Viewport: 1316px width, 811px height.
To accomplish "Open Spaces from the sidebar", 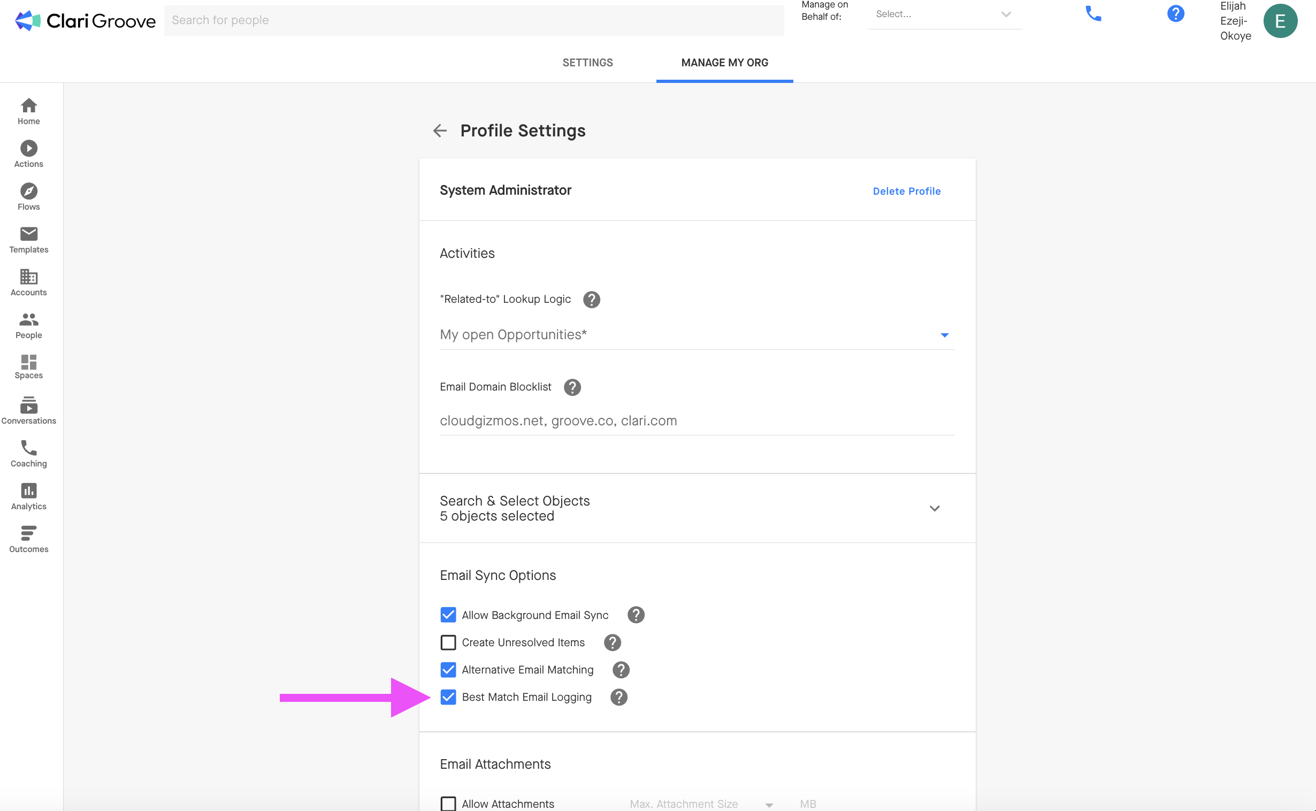I will coord(28,368).
